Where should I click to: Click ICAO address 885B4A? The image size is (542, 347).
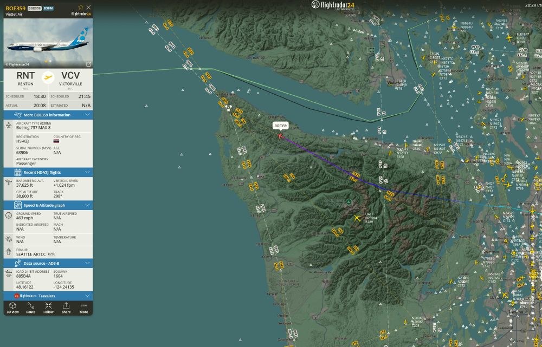23,276
